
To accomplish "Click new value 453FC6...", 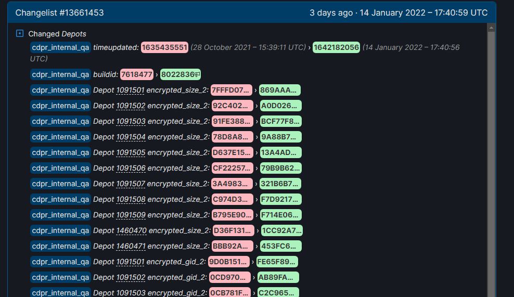I will click(280, 246).
